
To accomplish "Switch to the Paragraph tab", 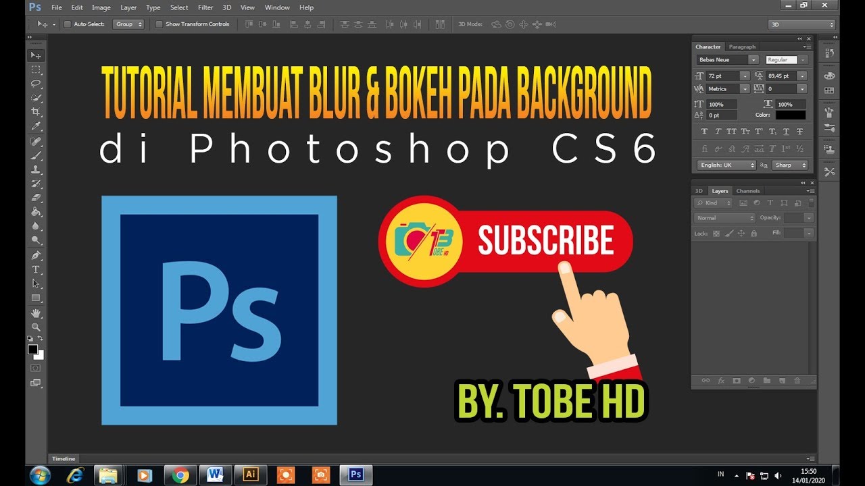I will [x=742, y=47].
